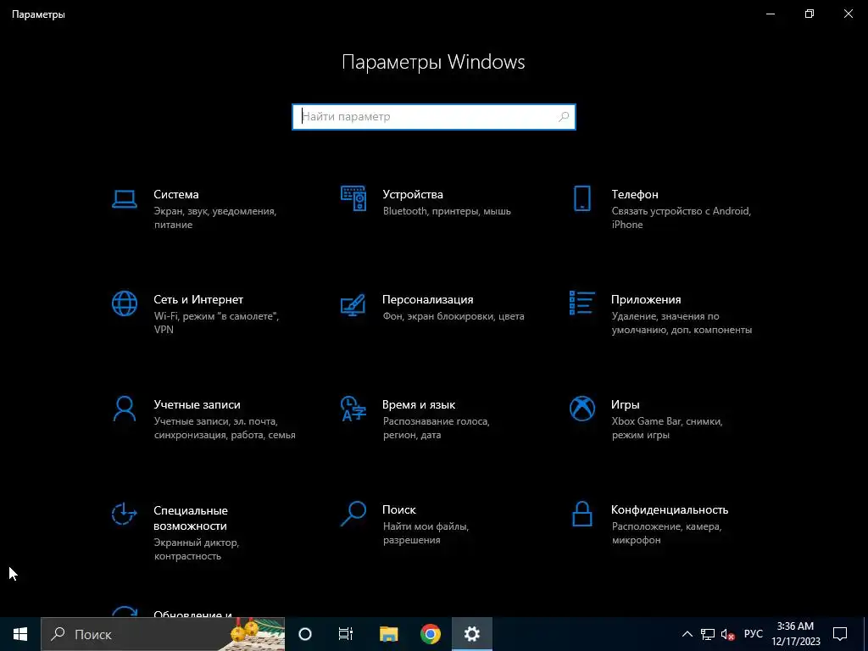Open the Специальные возможности icon
The image size is (868, 651).
coord(124,514)
